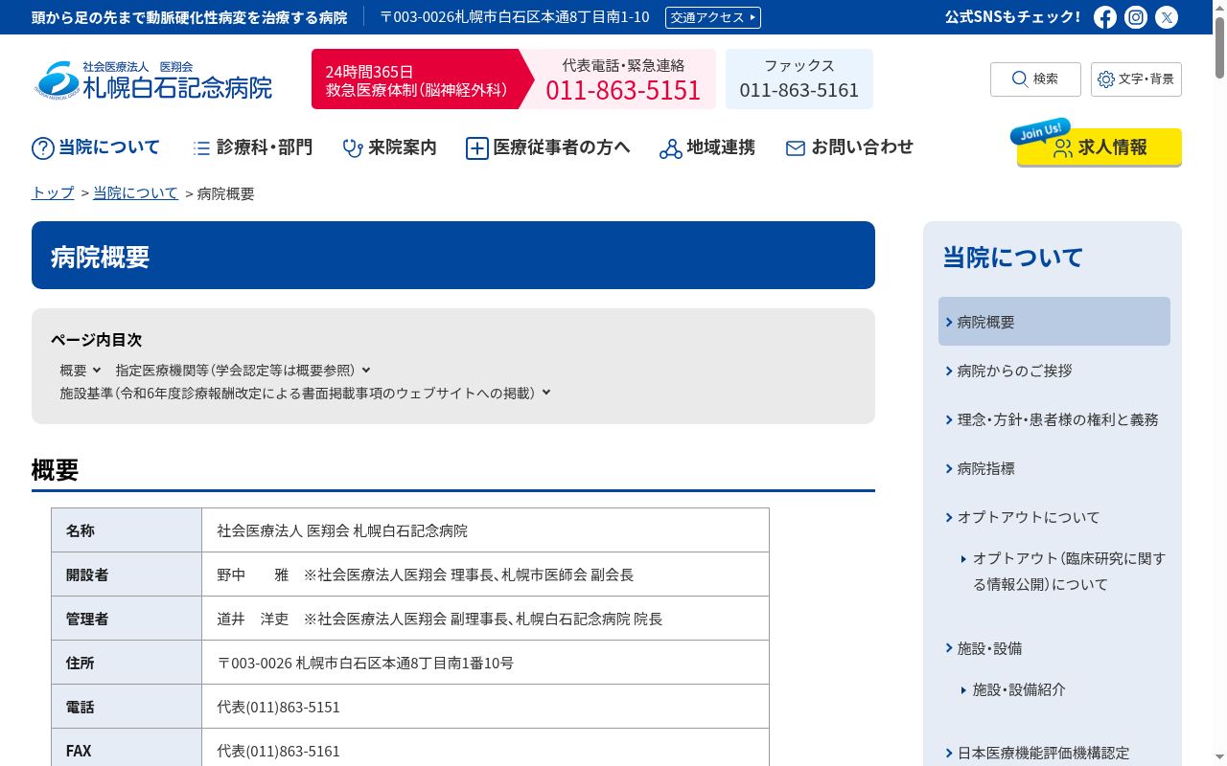Open the X social icon

point(1167,17)
